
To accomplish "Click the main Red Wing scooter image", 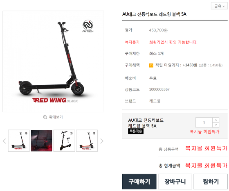I will [54, 61].
